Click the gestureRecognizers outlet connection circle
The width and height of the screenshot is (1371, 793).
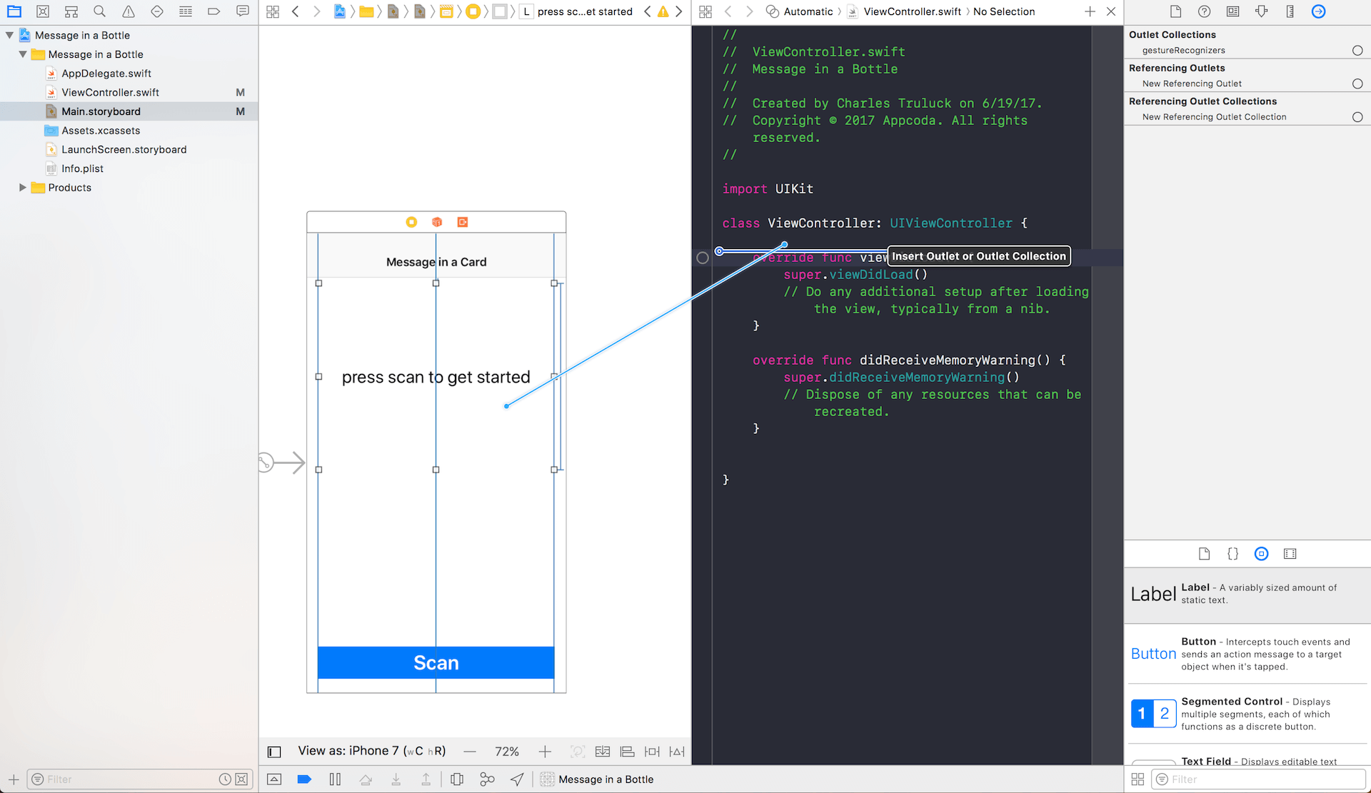click(x=1357, y=51)
